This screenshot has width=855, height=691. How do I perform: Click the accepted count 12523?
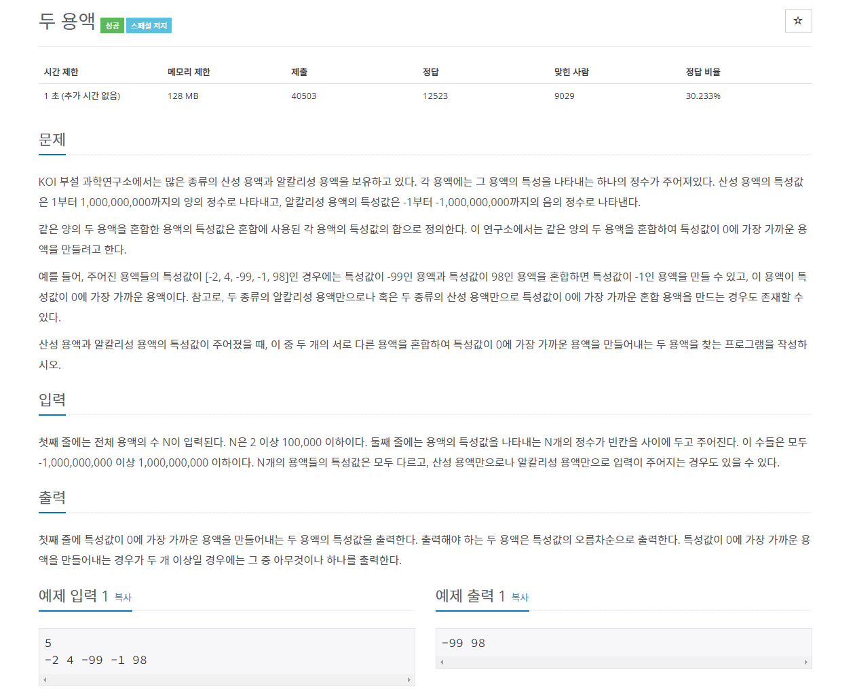point(435,96)
